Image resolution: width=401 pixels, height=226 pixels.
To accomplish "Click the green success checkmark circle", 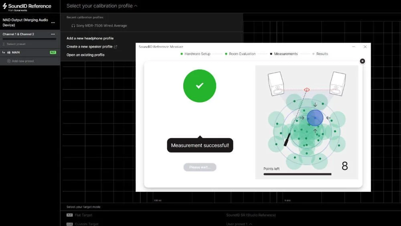I will 200,86.
